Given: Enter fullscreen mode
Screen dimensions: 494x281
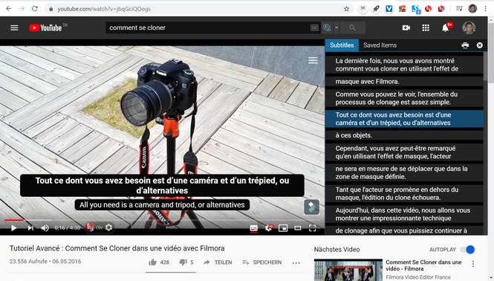Looking at the screenshot, I should point(312,227).
